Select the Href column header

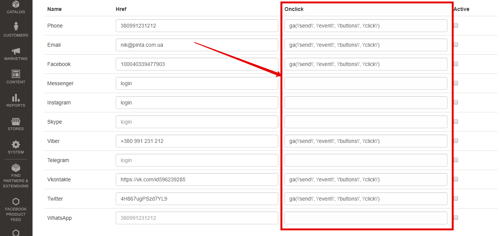coord(121,9)
